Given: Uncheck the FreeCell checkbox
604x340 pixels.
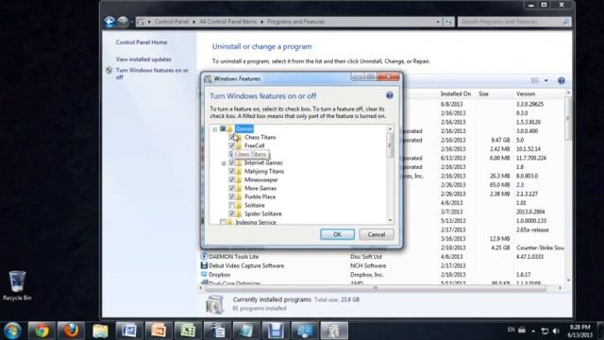Looking at the screenshot, I should point(231,145).
